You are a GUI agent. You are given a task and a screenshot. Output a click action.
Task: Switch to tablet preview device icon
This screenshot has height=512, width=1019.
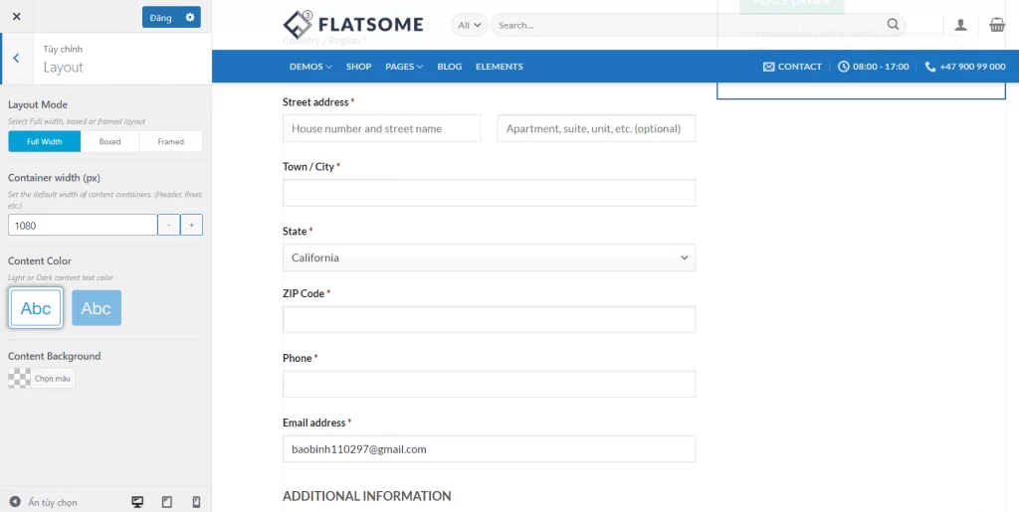point(166,502)
